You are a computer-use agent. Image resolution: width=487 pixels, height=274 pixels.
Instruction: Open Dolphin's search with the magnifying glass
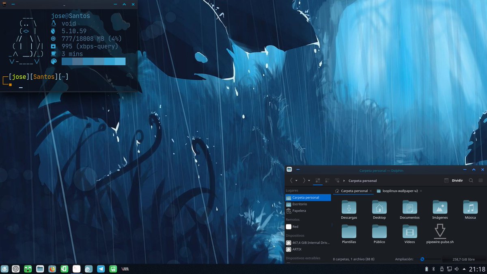click(x=471, y=180)
